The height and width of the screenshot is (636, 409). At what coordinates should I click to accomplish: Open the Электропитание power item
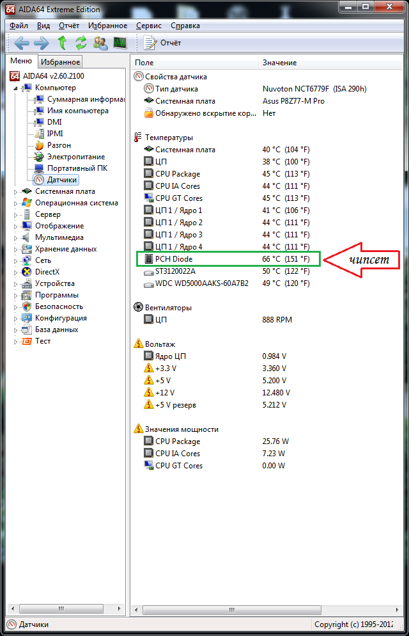[x=75, y=157]
